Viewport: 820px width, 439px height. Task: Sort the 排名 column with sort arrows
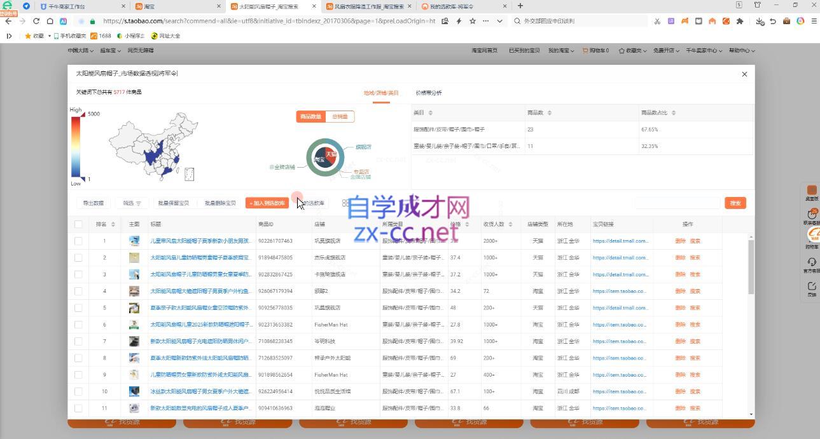point(113,224)
